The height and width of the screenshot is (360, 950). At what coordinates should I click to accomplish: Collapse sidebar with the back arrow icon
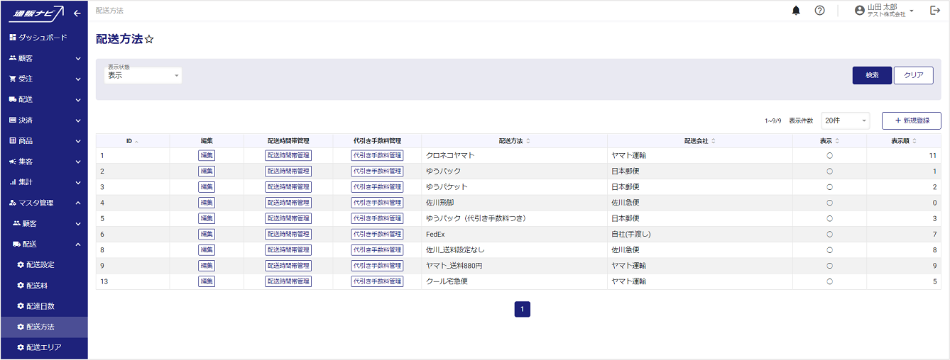(77, 13)
